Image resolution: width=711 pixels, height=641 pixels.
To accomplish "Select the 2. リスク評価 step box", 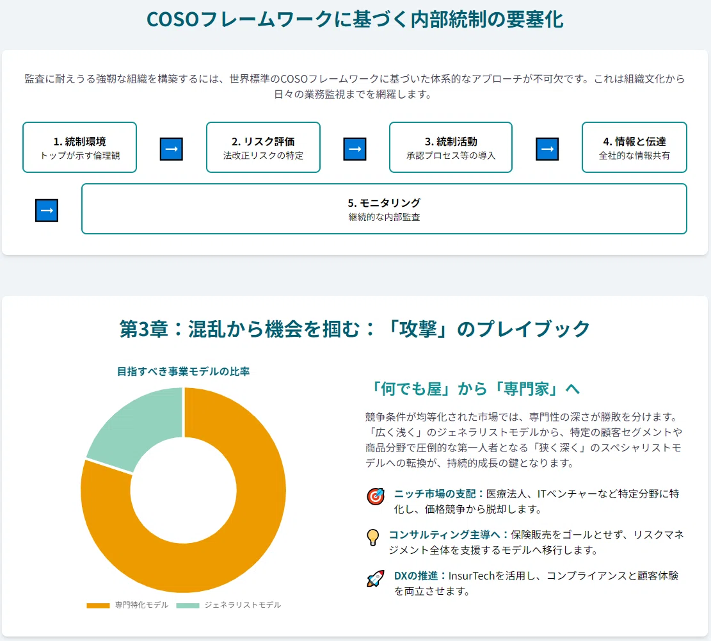I will 263,147.
